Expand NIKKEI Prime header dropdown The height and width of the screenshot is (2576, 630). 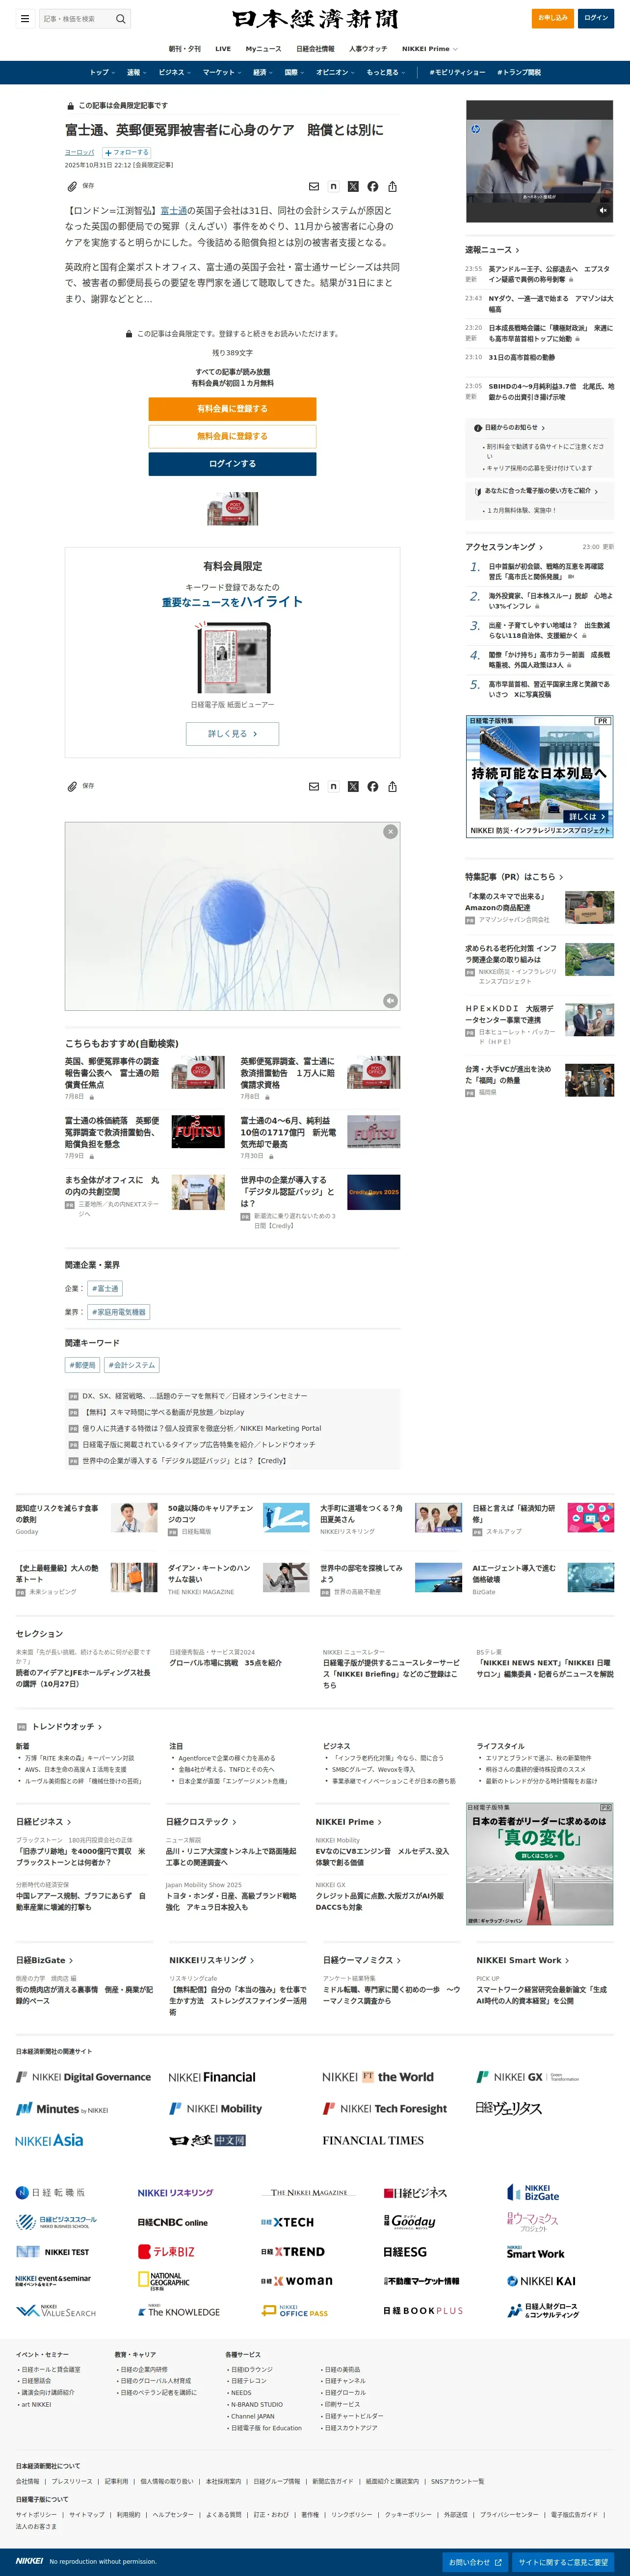(430, 48)
